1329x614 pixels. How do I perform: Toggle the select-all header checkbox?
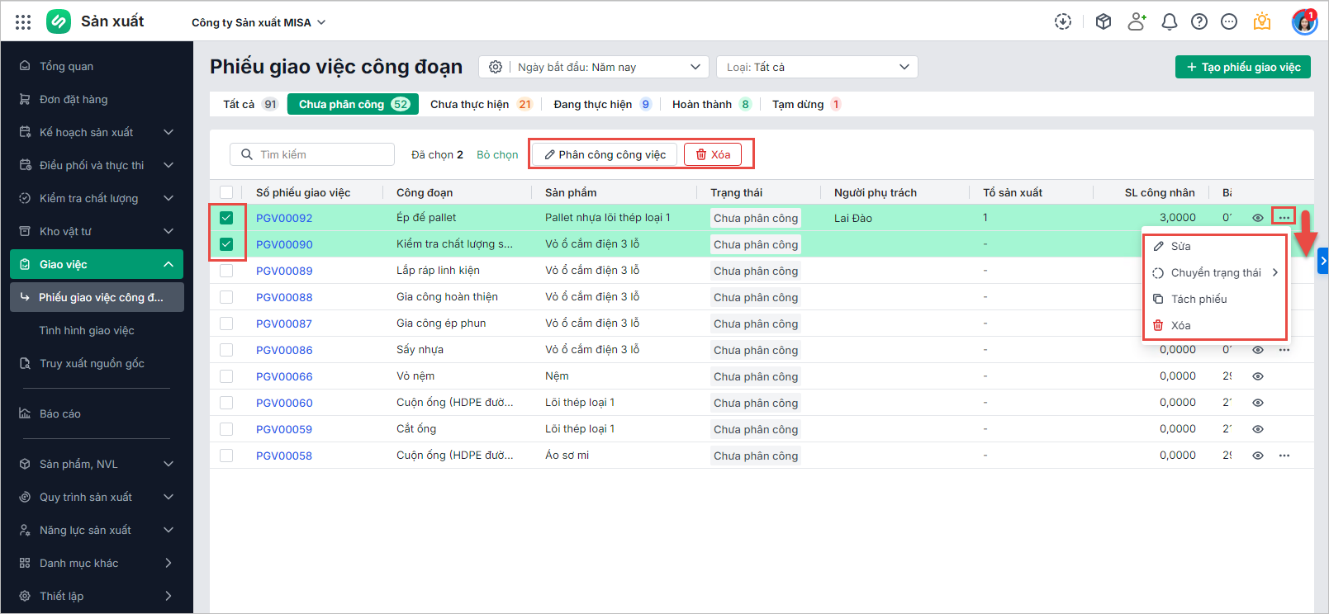(226, 192)
